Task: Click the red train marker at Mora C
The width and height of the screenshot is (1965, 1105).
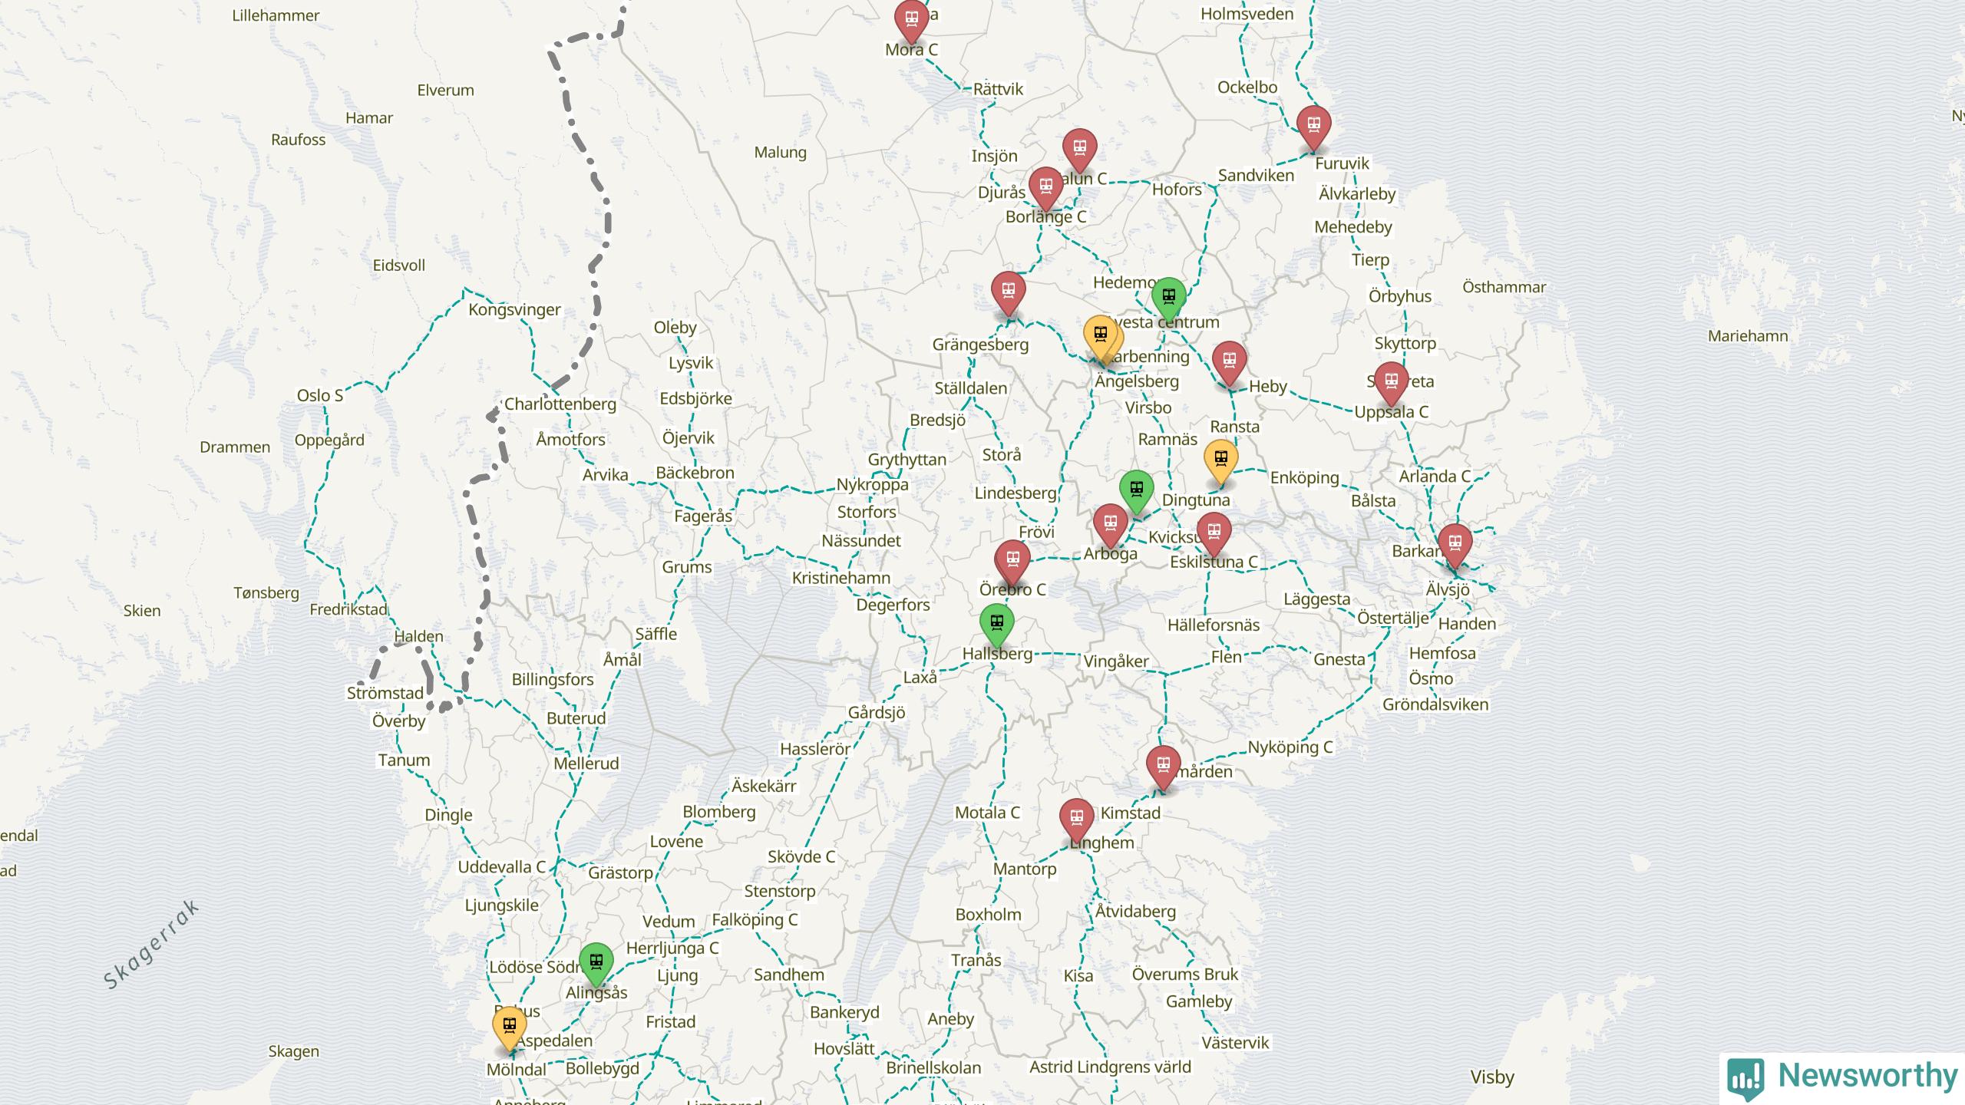Action: click(911, 20)
